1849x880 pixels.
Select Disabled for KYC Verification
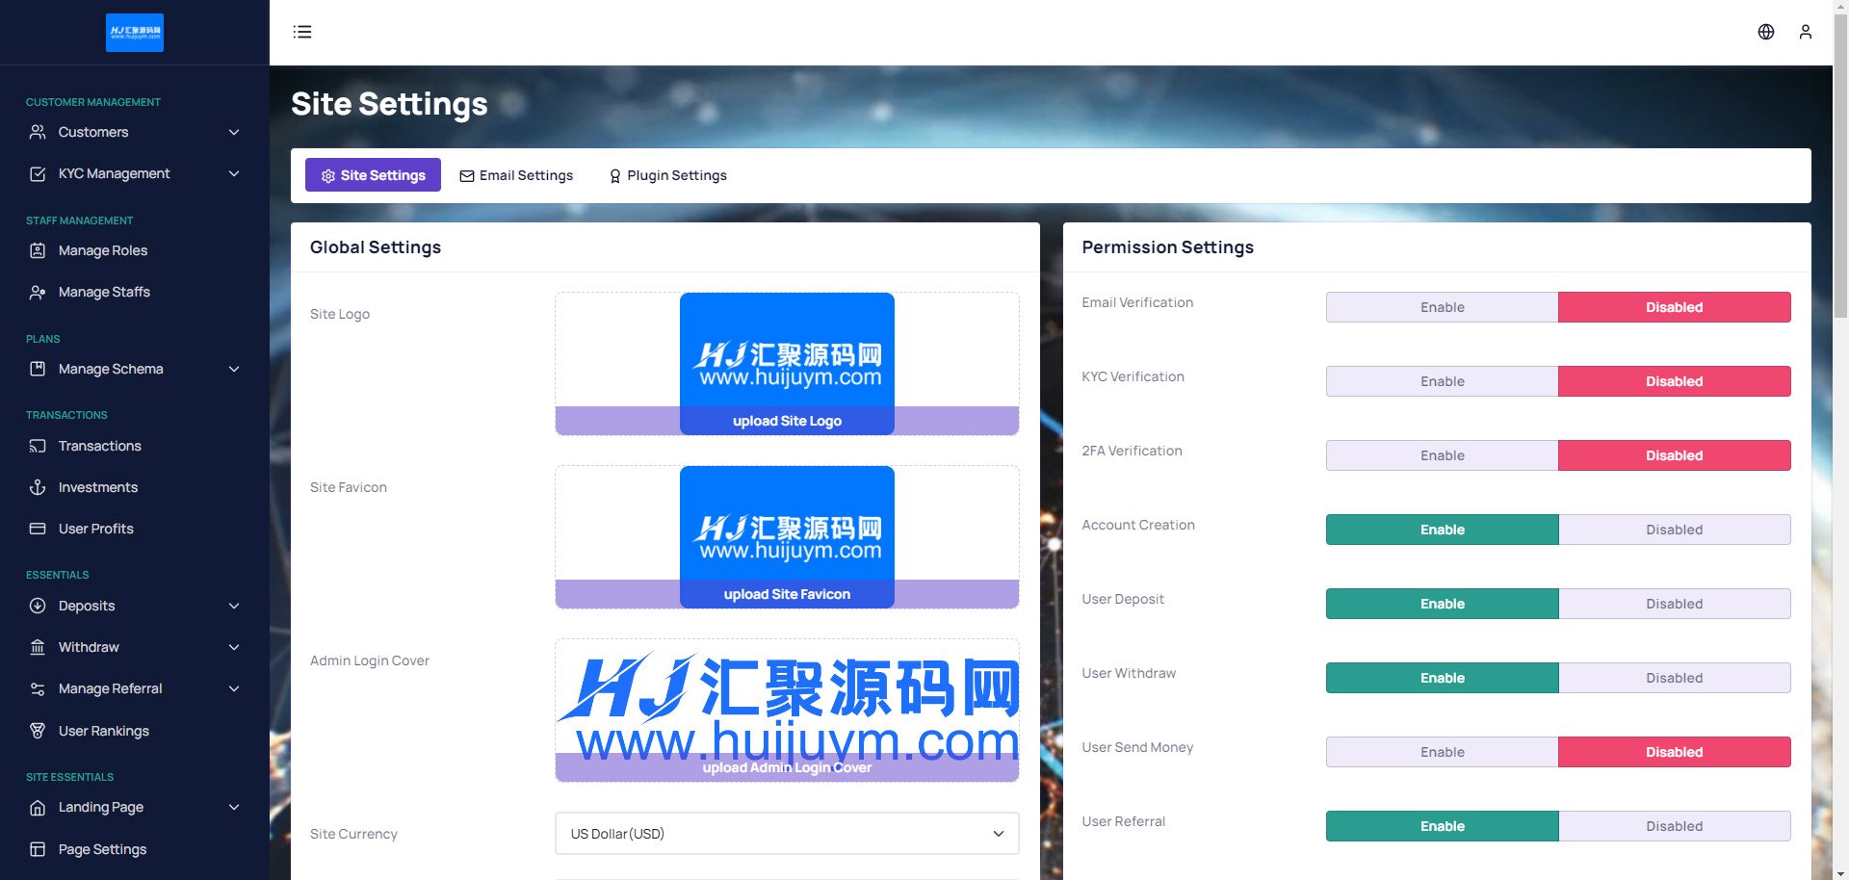(x=1675, y=381)
